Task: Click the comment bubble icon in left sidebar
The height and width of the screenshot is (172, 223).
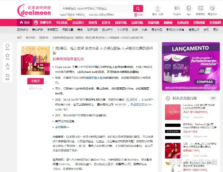Action: click(7, 46)
